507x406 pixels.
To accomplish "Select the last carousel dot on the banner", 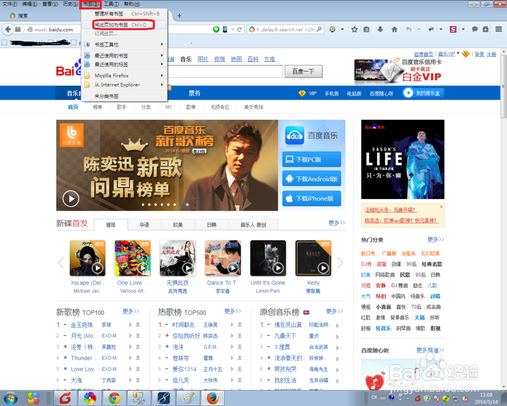I will pyautogui.click(x=187, y=205).
